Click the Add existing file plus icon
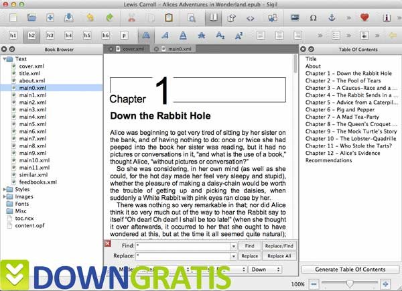The height and width of the screenshot is (291, 402). pos(50,17)
